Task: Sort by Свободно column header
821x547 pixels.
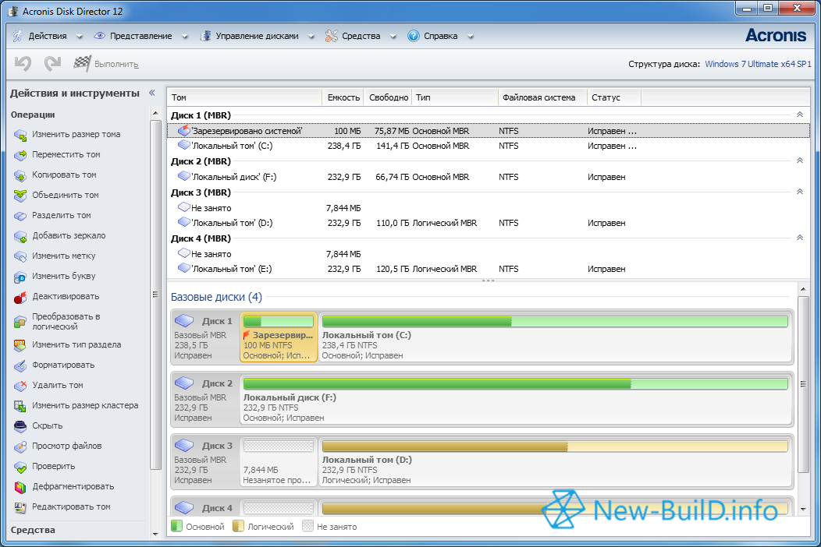Action: (388, 97)
